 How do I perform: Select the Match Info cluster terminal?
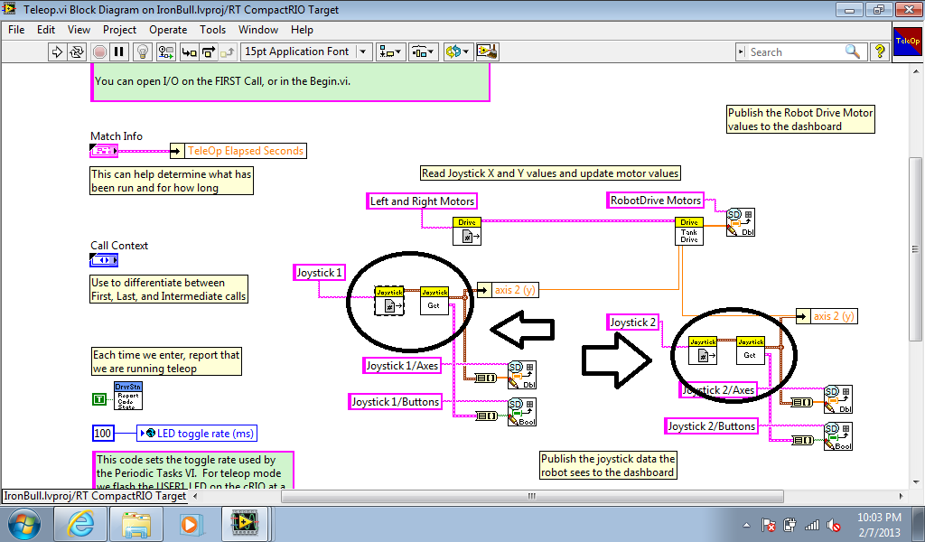coord(104,151)
